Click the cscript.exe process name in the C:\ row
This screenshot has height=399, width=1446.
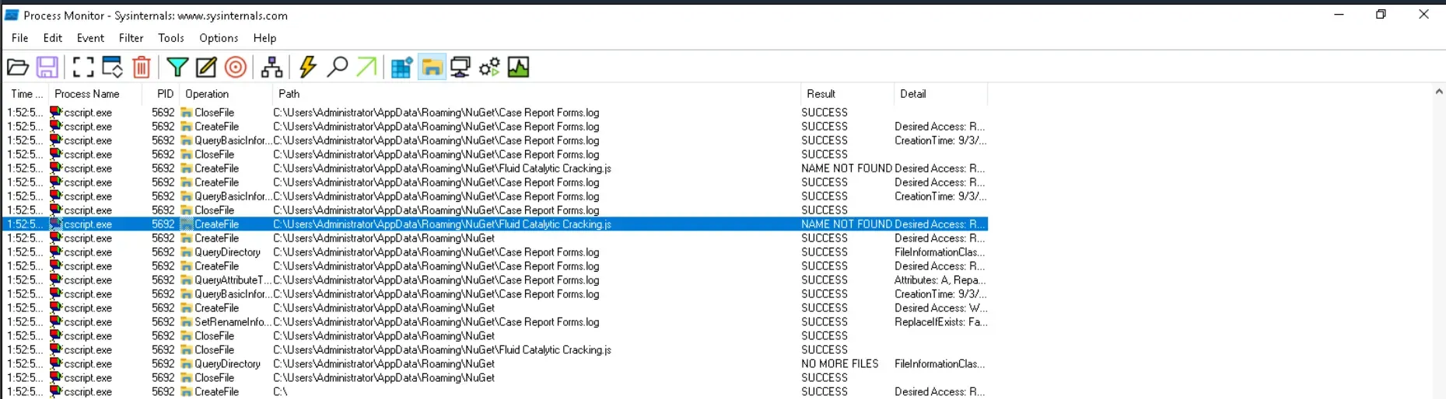88,392
